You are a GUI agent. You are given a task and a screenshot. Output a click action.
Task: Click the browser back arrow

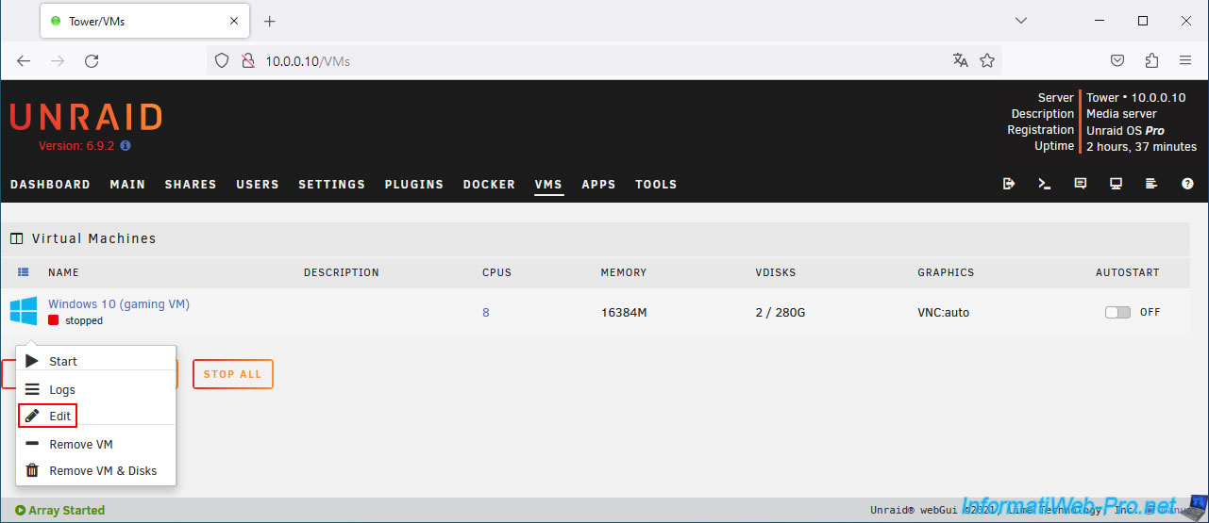pyautogui.click(x=24, y=60)
